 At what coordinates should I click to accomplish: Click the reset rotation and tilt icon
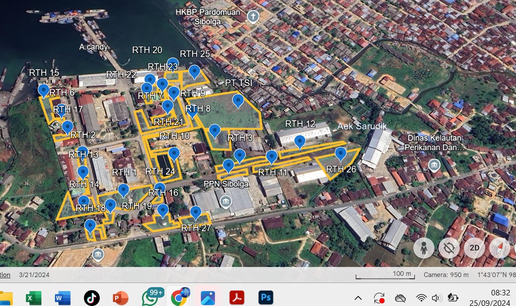[x=449, y=248]
